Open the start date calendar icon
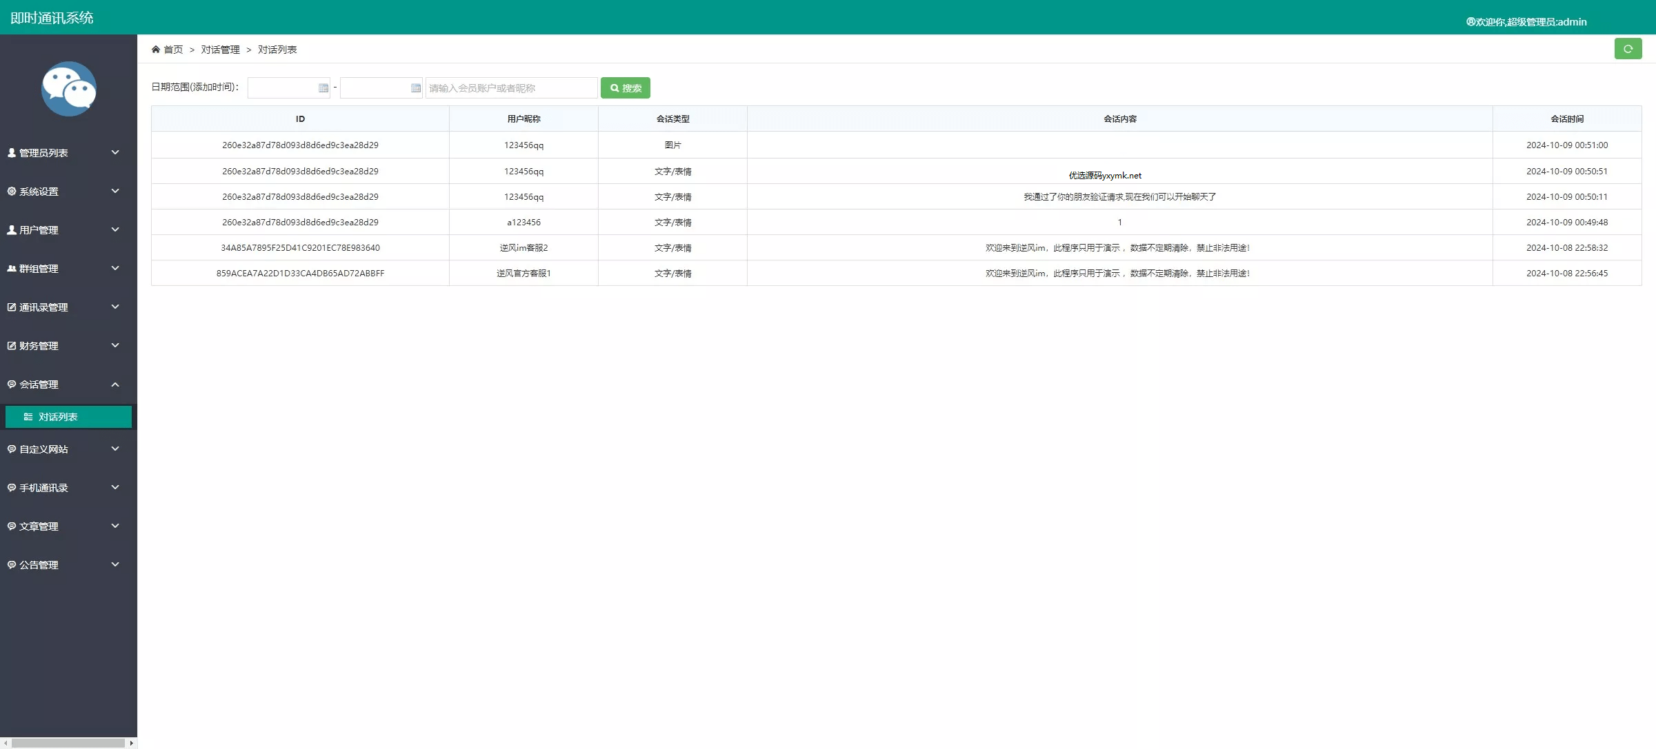1656x749 pixels. click(323, 88)
